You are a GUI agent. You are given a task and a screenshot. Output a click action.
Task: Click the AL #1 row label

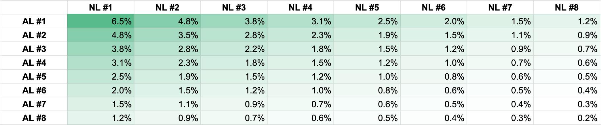click(34, 21)
